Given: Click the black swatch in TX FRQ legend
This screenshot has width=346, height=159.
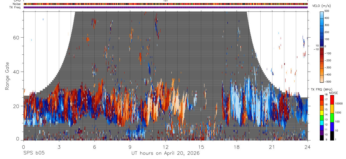Looking at the screenshot, I should (x=321, y=138).
